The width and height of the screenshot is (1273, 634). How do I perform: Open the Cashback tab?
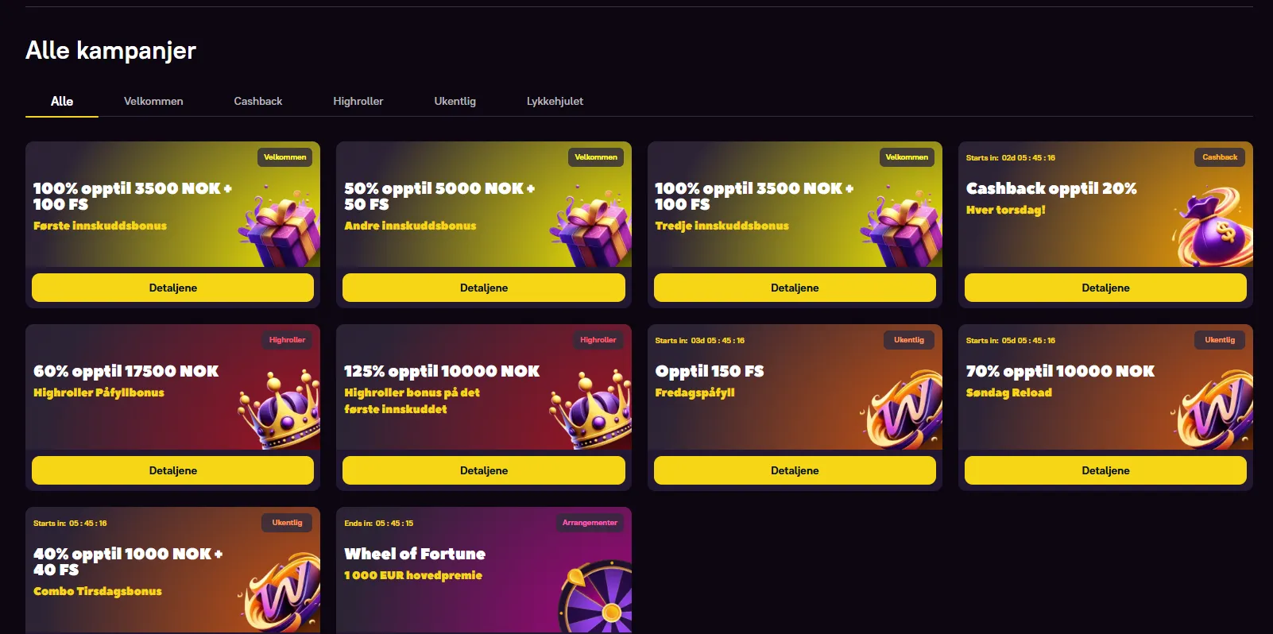pyautogui.click(x=258, y=101)
